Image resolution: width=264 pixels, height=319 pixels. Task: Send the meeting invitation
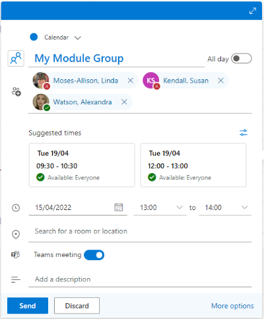tap(28, 306)
